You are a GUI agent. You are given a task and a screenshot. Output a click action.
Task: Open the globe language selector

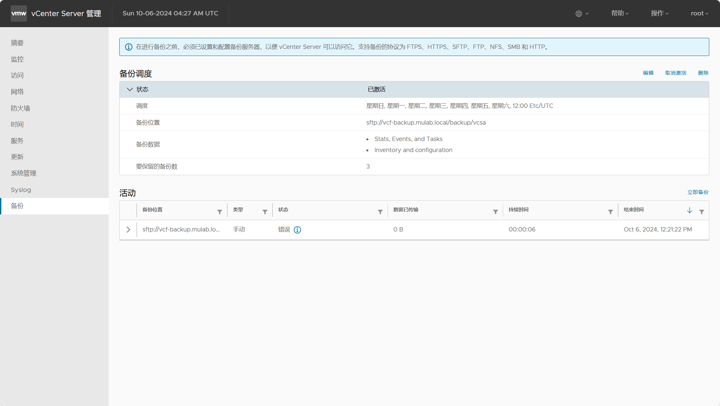(582, 13)
